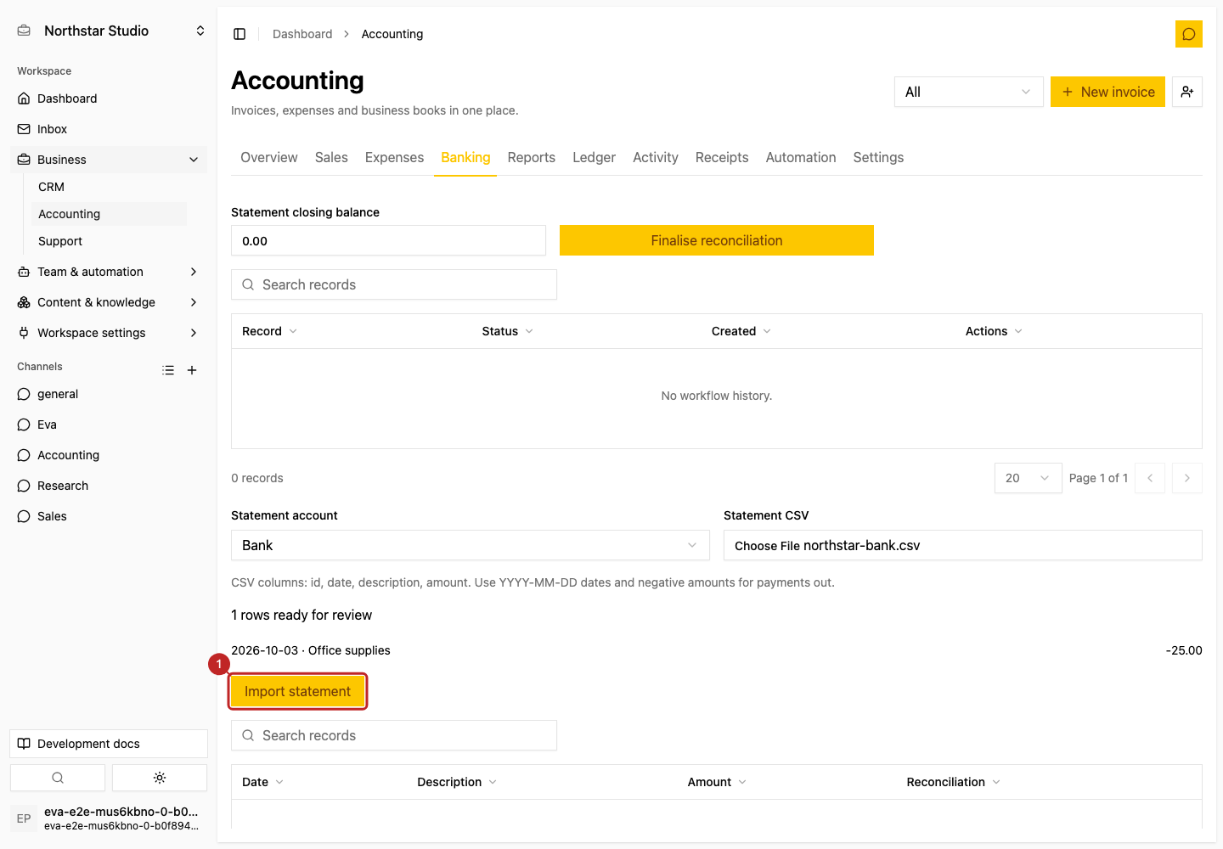This screenshot has height=849, width=1223.
Task: Open the All filter dropdown
Action: click(968, 92)
